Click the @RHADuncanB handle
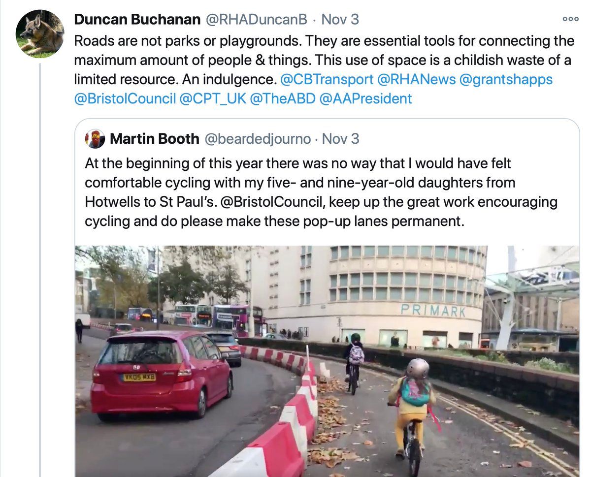 point(256,20)
